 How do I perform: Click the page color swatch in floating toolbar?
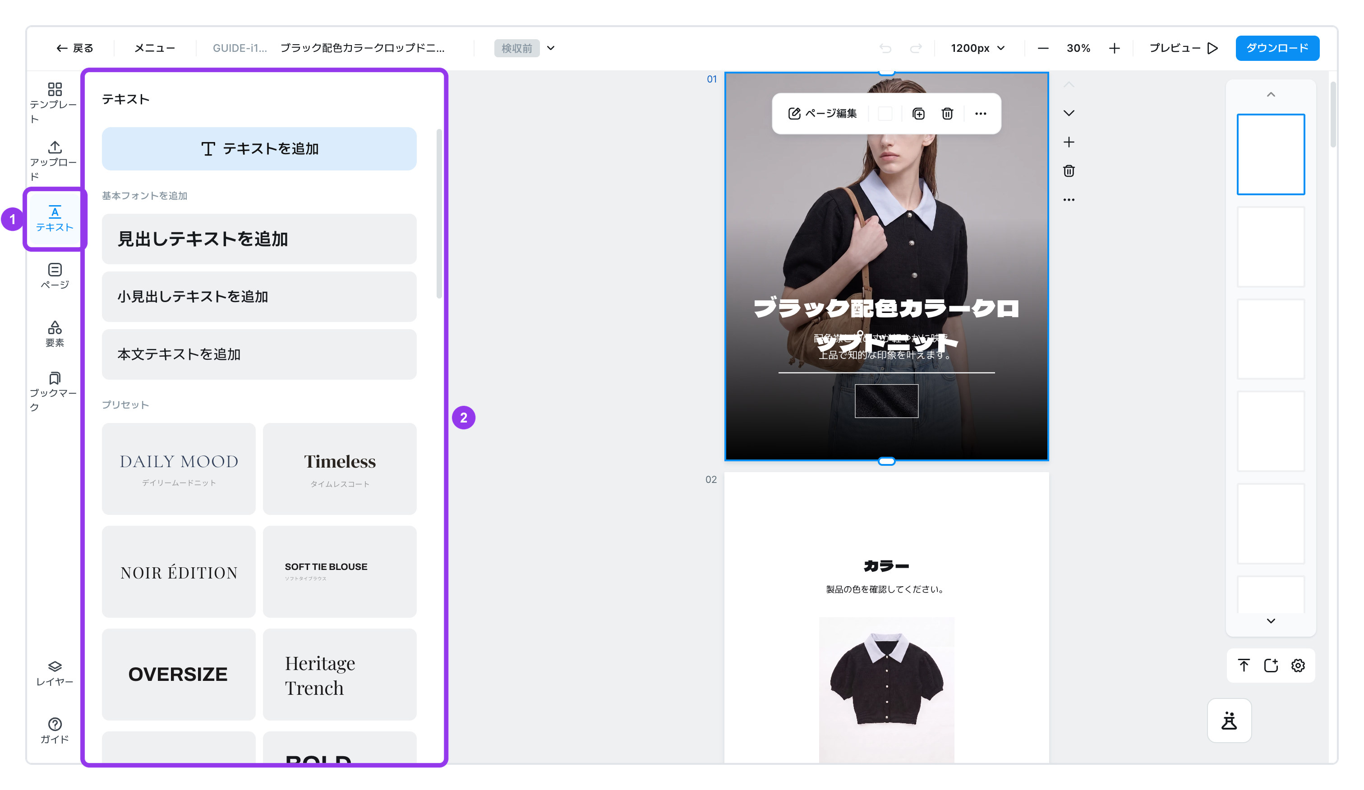pyautogui.click(x=885, y=114)
